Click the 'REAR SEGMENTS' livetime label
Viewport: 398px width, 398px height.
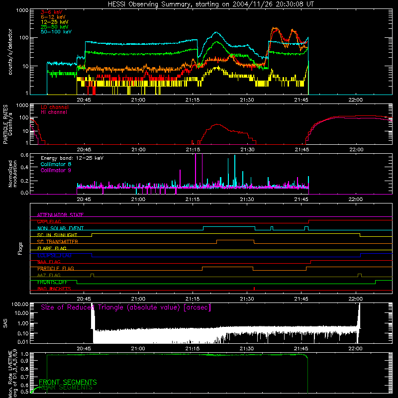[x=66, y=388]
